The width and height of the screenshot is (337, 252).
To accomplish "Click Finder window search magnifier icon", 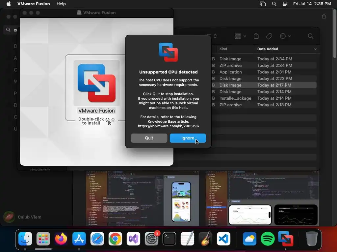I will 310,36.
